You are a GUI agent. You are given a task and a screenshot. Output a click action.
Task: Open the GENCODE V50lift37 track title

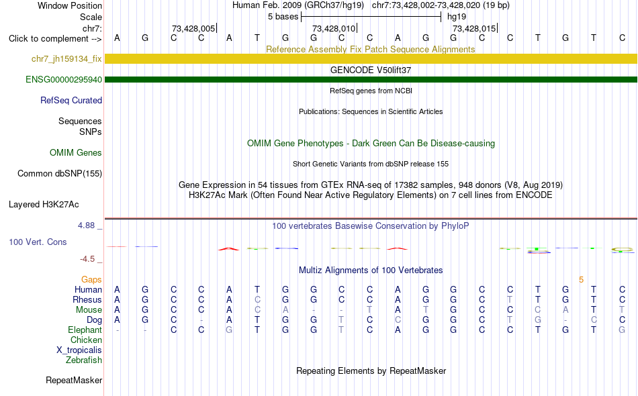[371, 70]
